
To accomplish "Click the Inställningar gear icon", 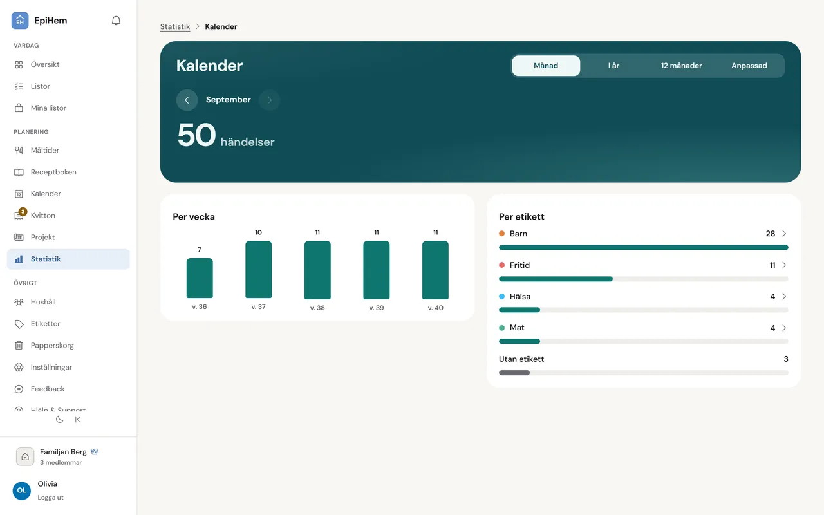I will 19,368.
